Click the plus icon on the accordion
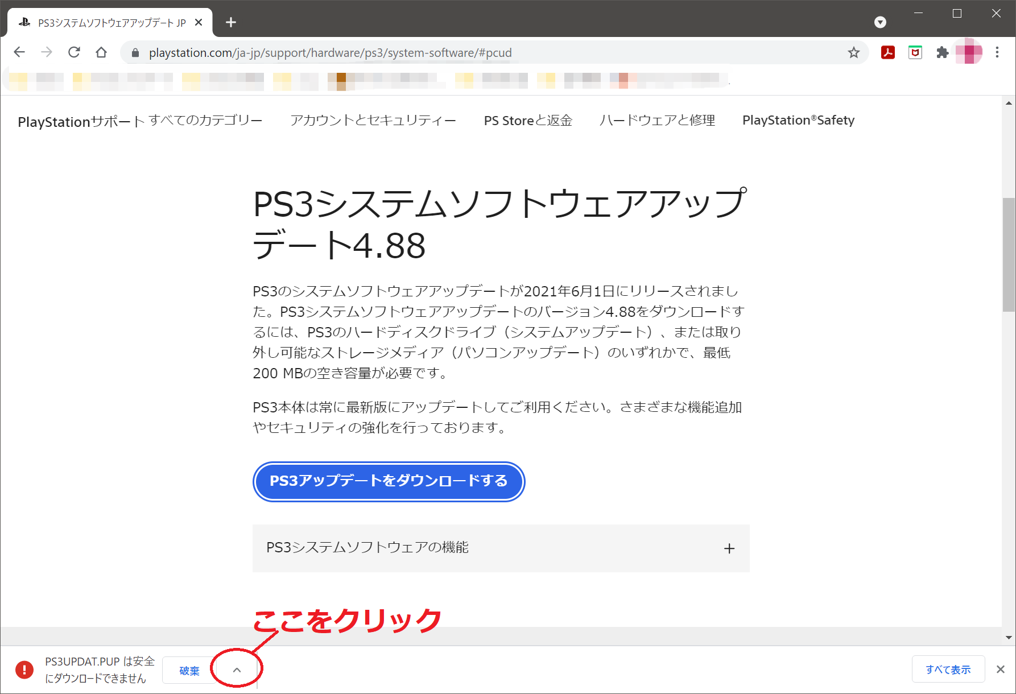The width and height of the screenshot is (1016, 694). [x=729, y=548]
